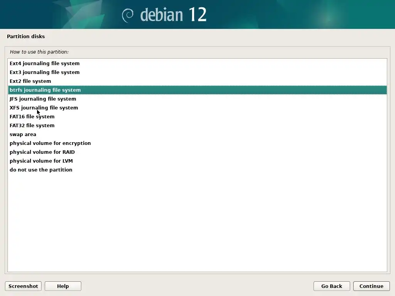The height and width of the screenshot is (296, 395).
Task: Click the Go Back button
Action: click(x=332, y=286)
